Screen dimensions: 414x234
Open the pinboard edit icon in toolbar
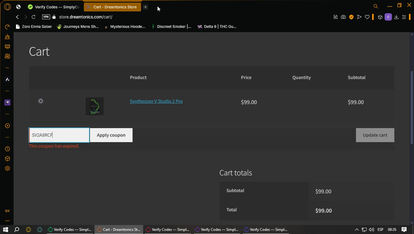click(x=336, y=17)
